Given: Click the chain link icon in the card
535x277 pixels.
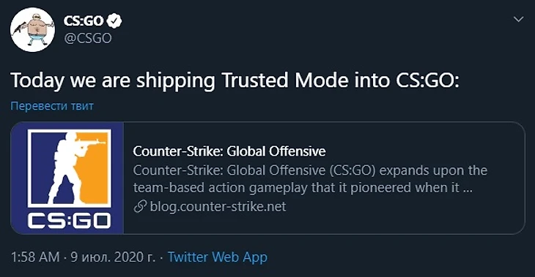Looking at the screenshot, I should pos(140,207).
